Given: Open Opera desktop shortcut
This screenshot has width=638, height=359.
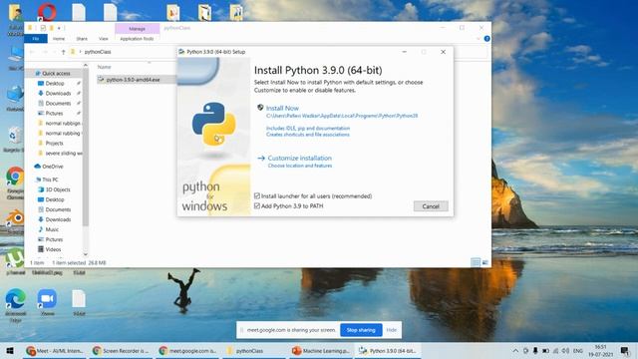Looking at the screenshot, I should point(47,12).
